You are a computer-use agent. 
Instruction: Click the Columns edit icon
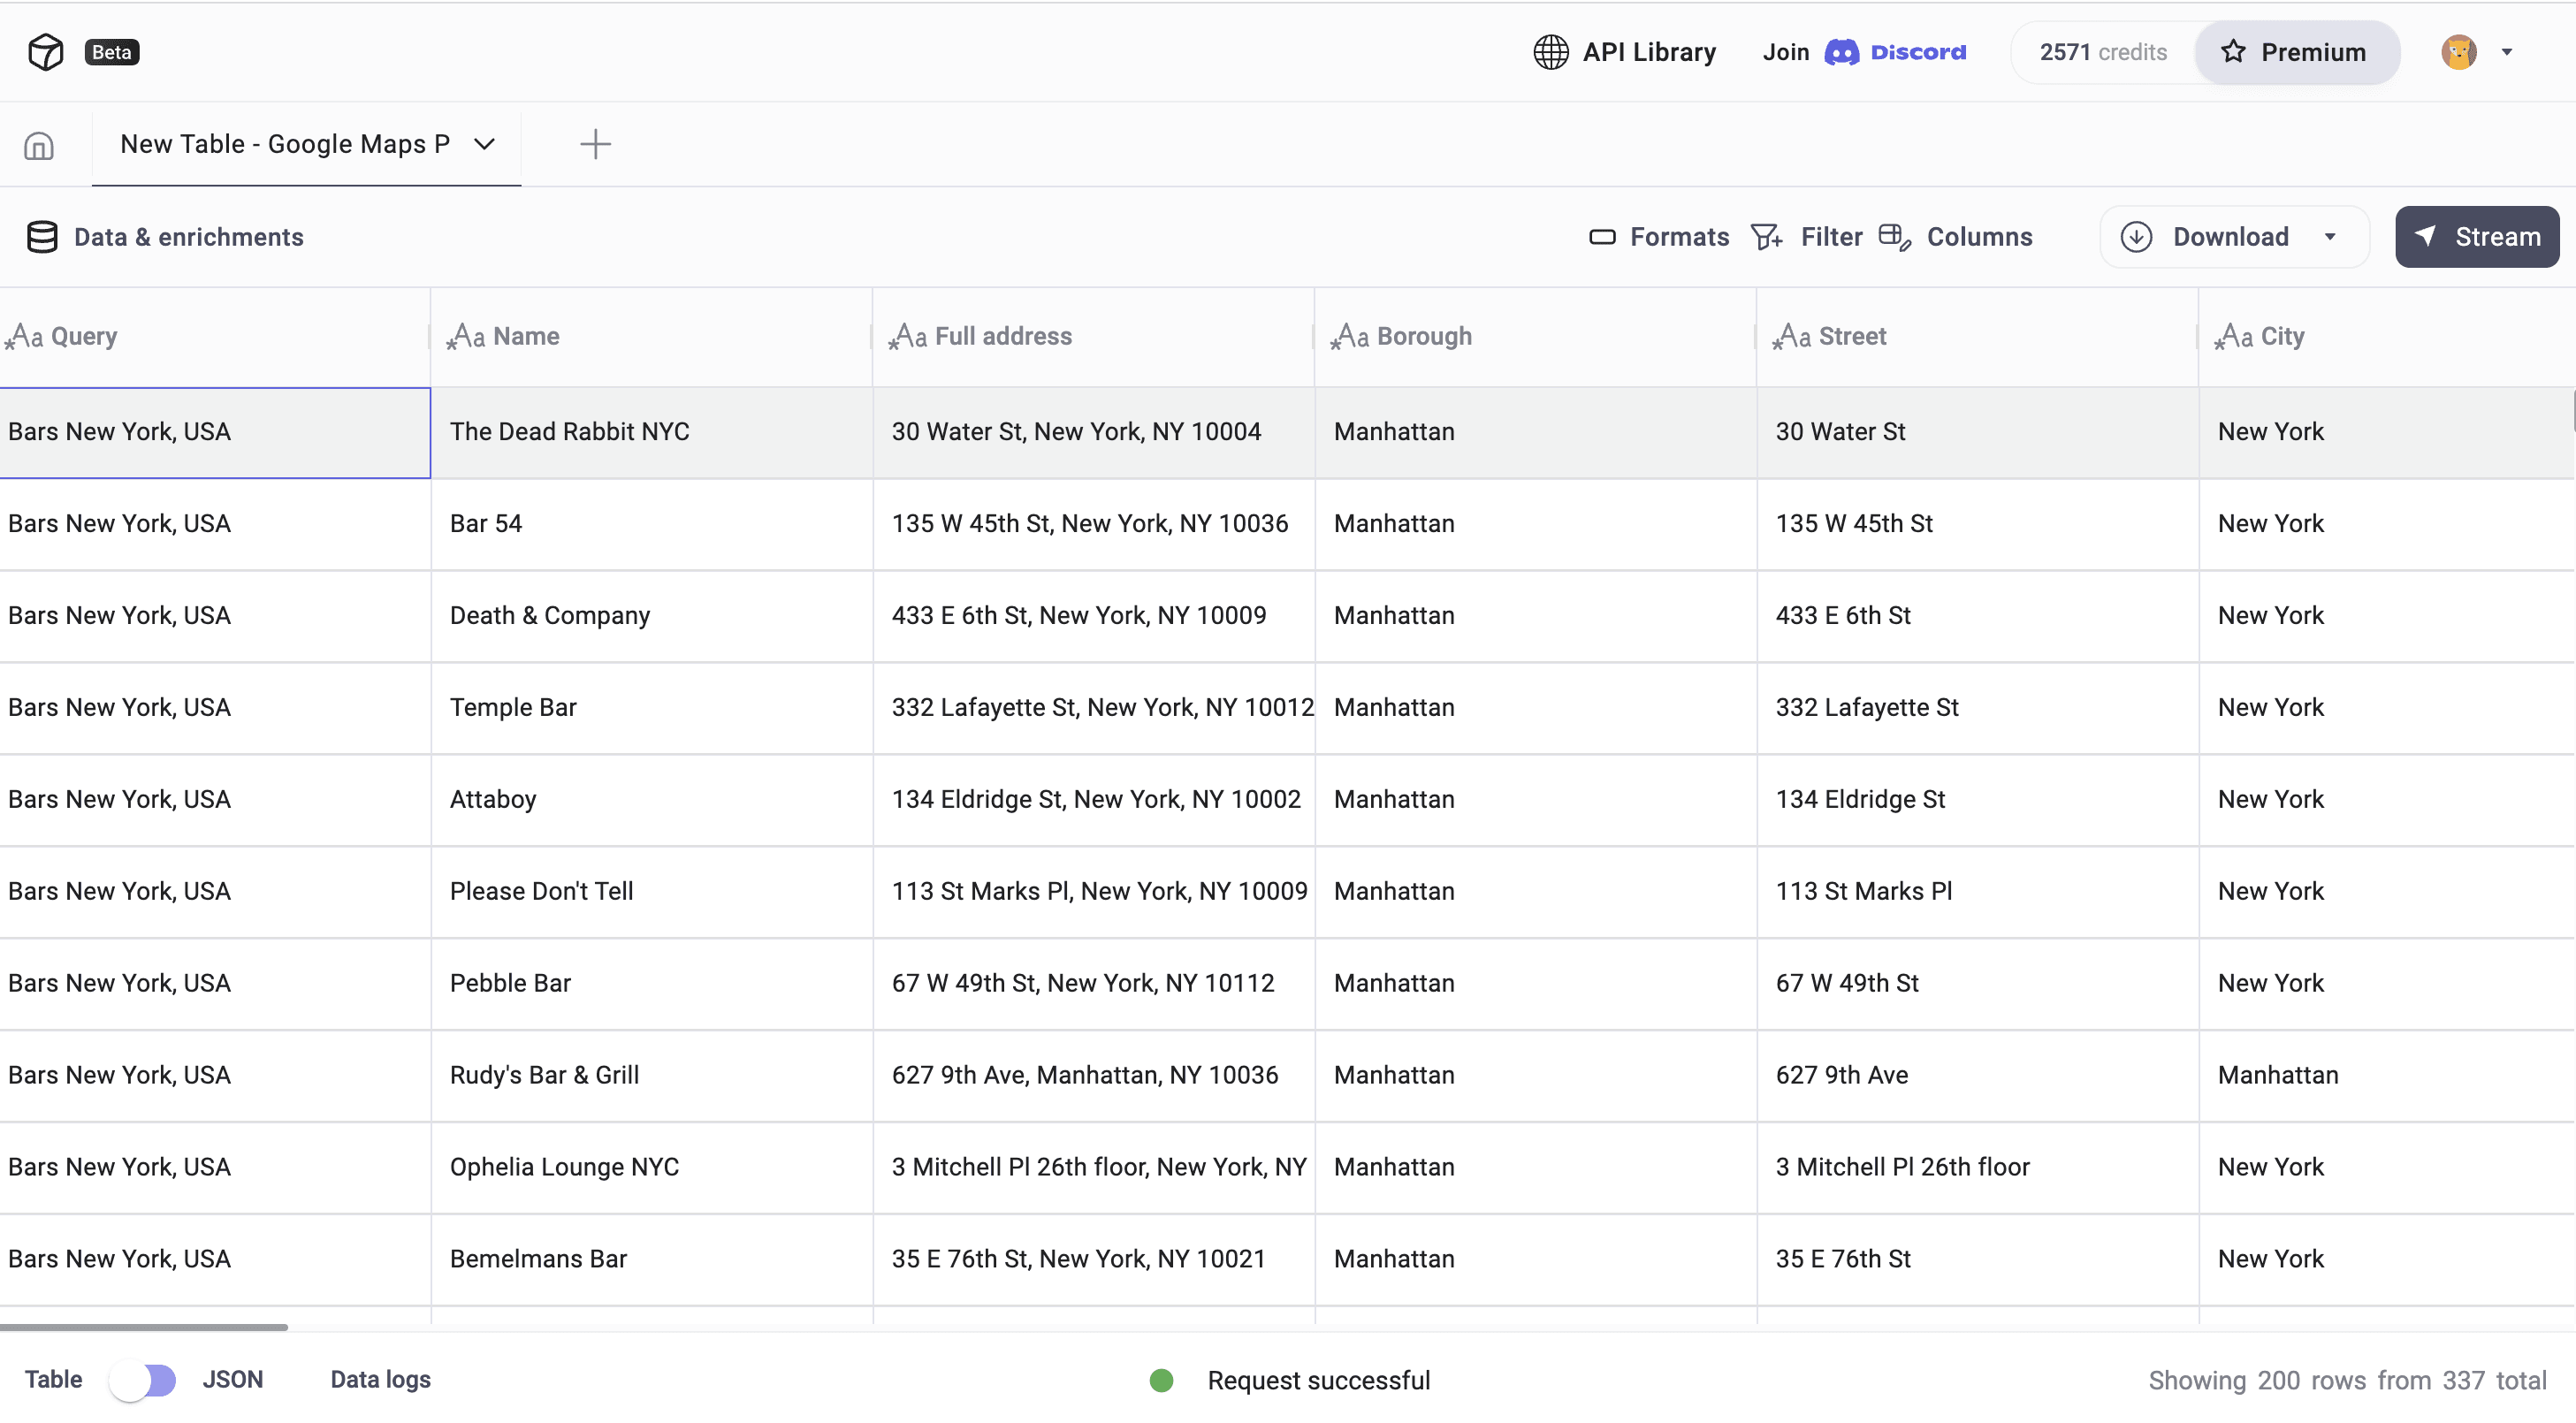pos(1894,237)
